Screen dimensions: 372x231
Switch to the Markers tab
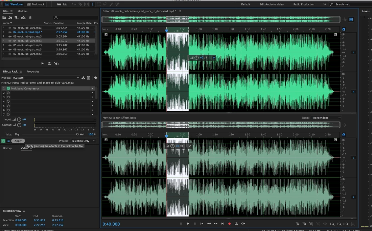tap(22, 11)
